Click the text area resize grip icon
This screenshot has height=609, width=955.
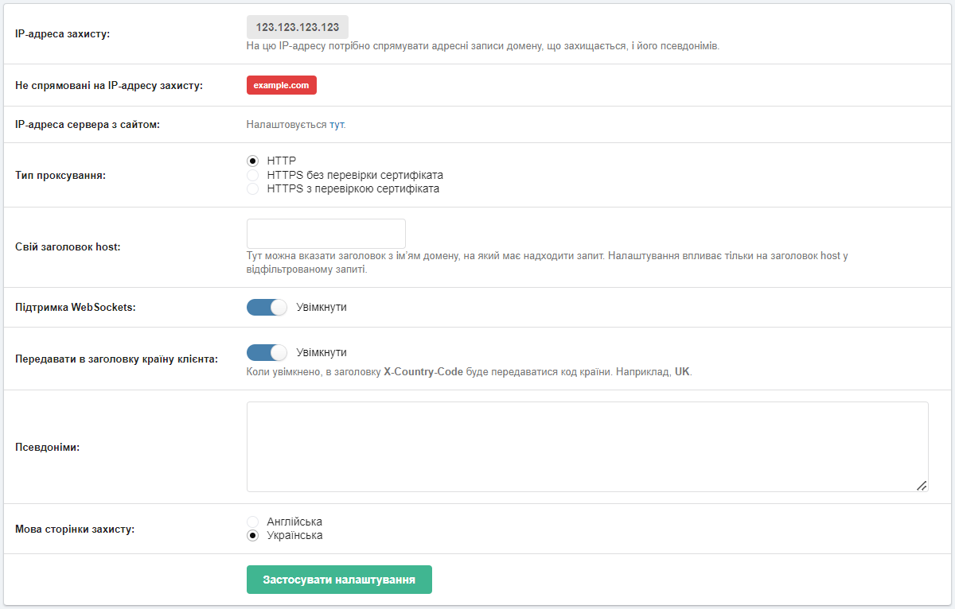pyautogui.click(x=922, y=485)
